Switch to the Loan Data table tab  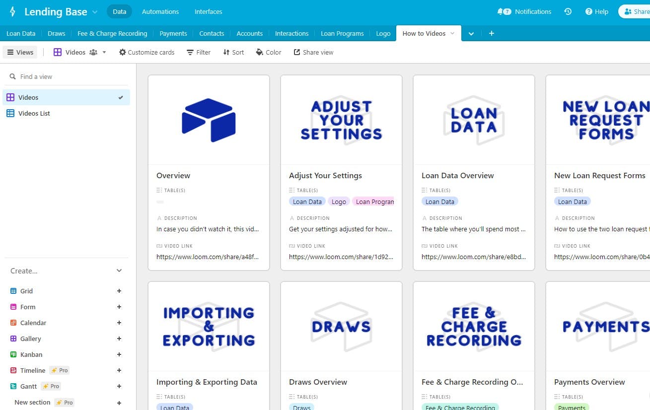point(21,33)
